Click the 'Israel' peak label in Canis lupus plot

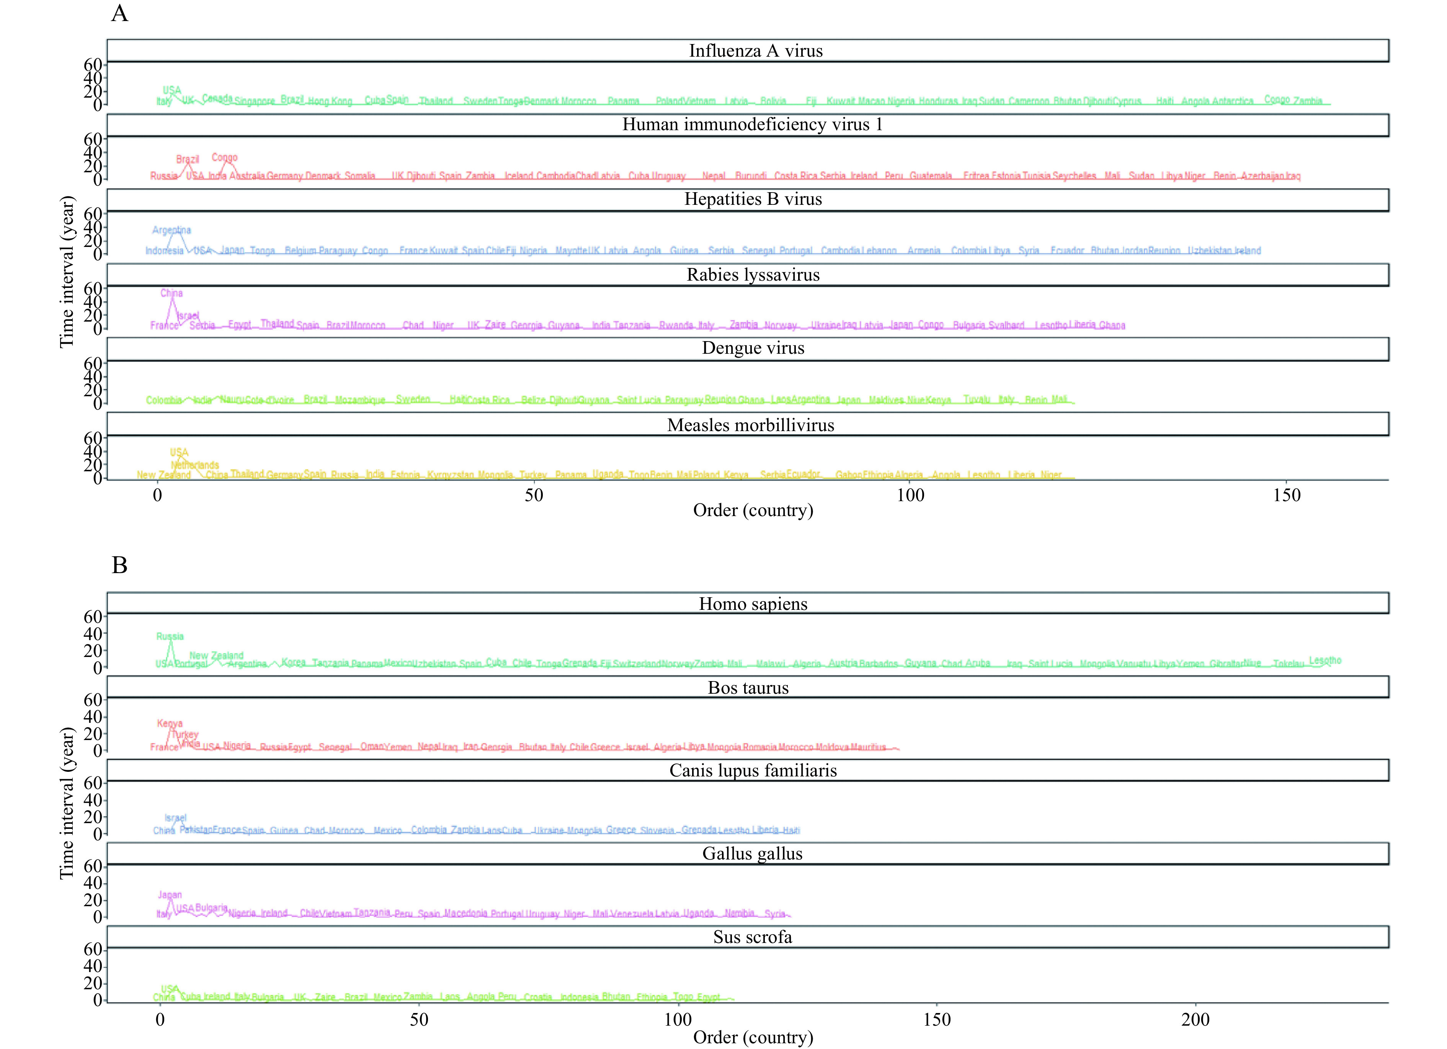tap(175, 818)
